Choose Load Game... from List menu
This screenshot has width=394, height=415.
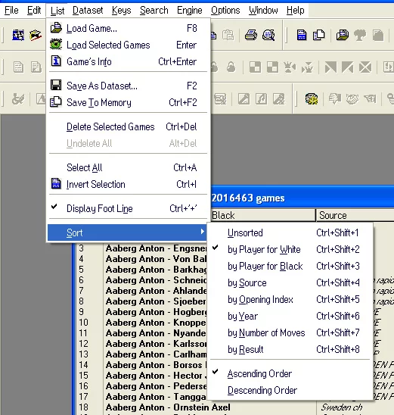[128, 28]
